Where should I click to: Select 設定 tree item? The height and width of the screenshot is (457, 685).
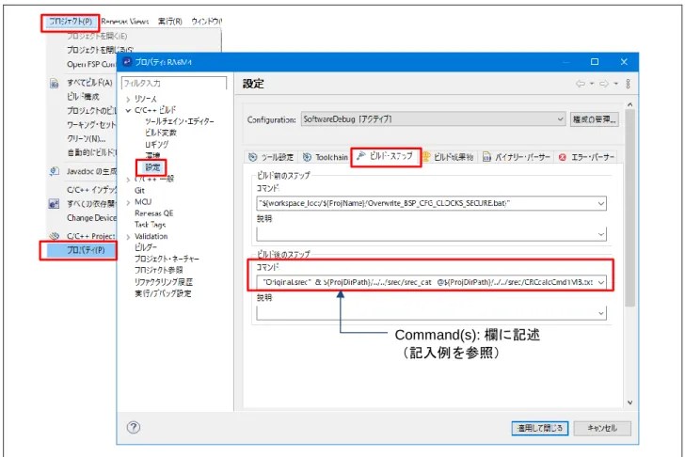[152, 167]
